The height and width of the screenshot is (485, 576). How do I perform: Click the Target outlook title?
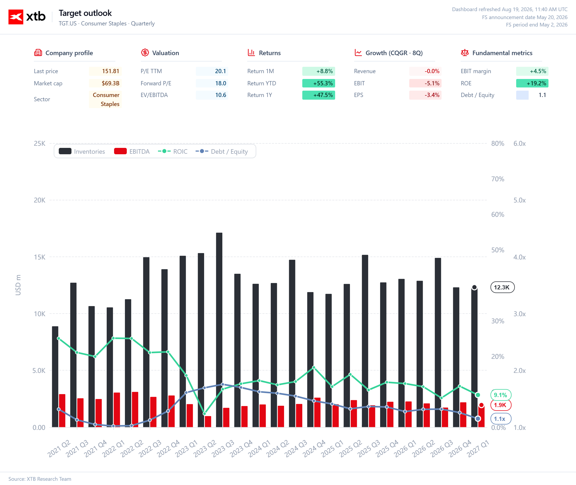tap(85, 13)
